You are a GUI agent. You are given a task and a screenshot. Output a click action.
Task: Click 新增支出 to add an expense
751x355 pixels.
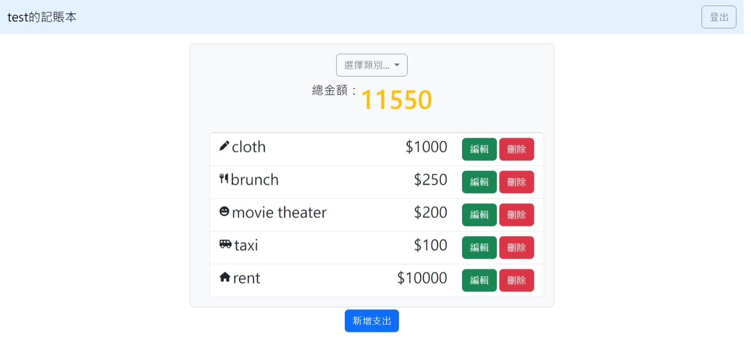pyautogui.click(x=371, y=321)
